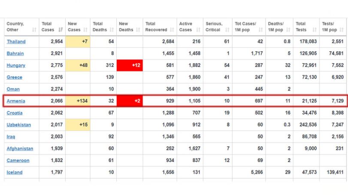Sort by Tests/1M pop arrow icon
The height and width of the screenshot is (195, 348).
[342, 30]
